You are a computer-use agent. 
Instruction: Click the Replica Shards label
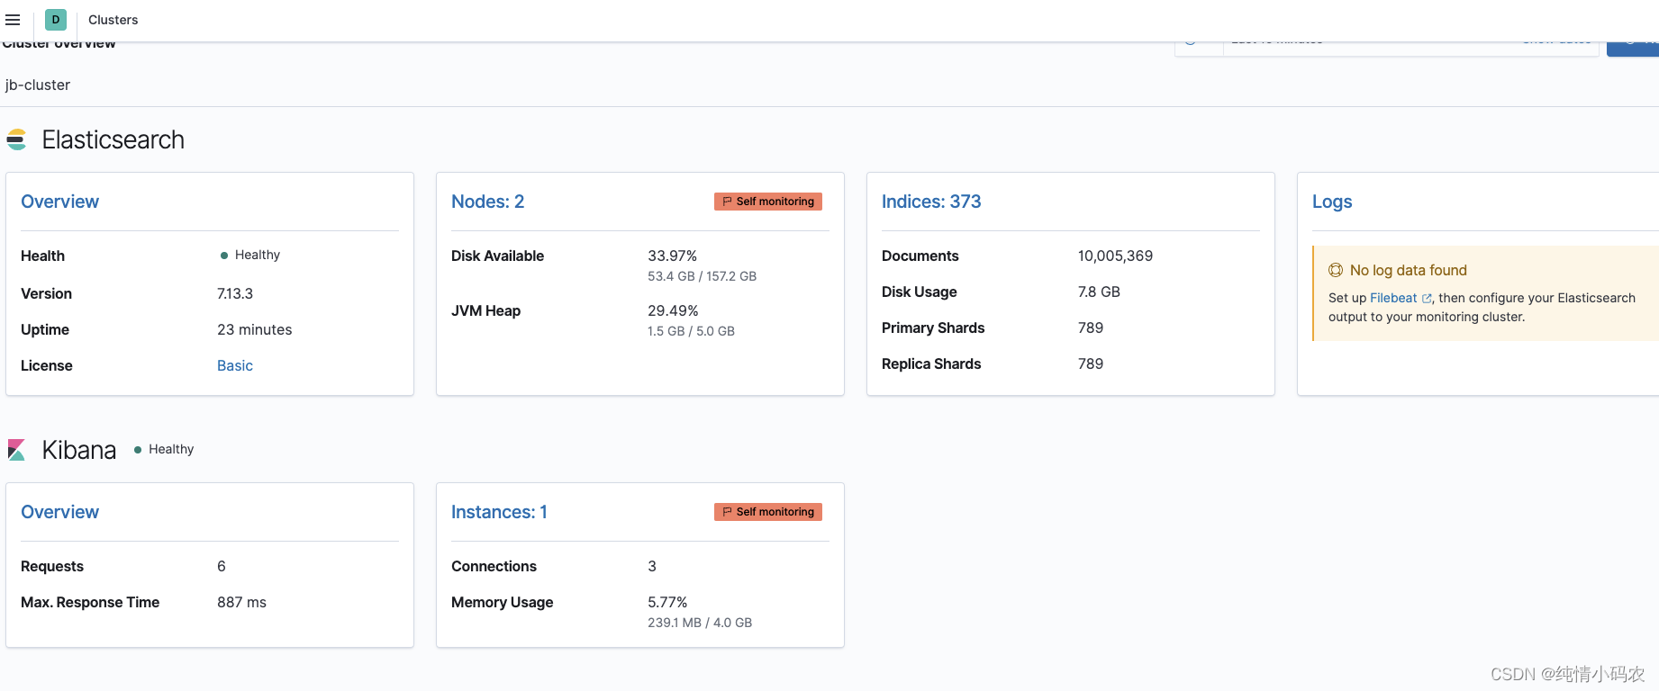point(931,363)
